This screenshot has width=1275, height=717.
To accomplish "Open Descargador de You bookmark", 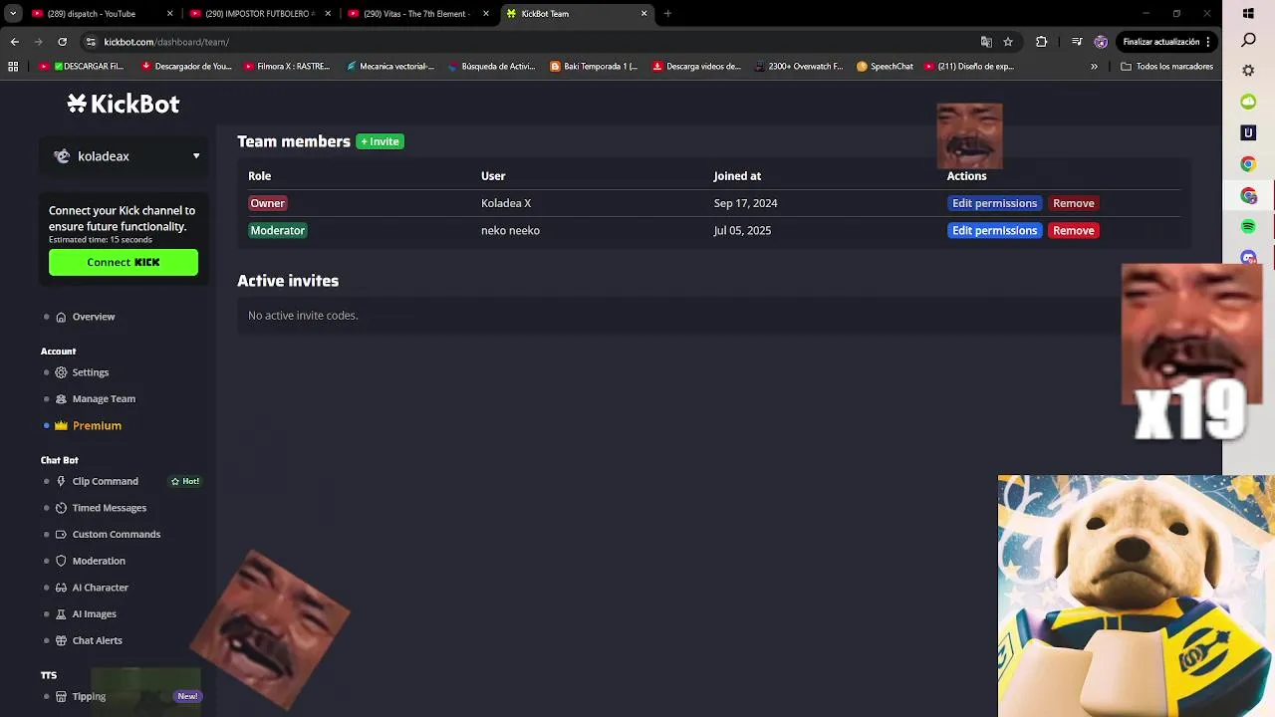I will [186, 67].
